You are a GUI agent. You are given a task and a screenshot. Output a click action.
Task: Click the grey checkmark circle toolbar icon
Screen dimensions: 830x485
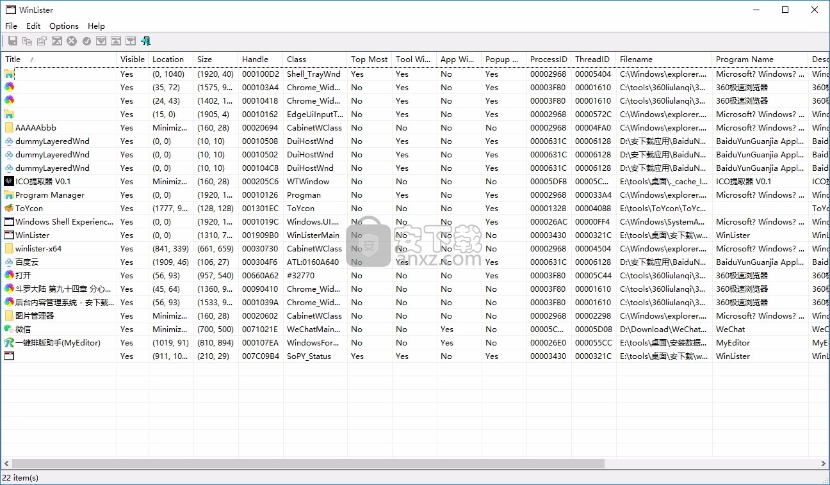pos(86,41)
